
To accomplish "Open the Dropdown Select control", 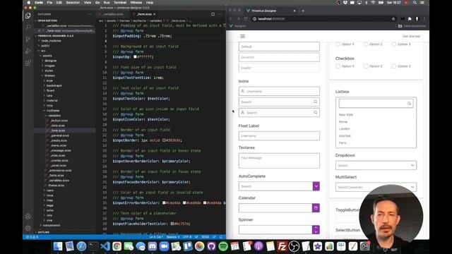I will (x=376, y=165).
